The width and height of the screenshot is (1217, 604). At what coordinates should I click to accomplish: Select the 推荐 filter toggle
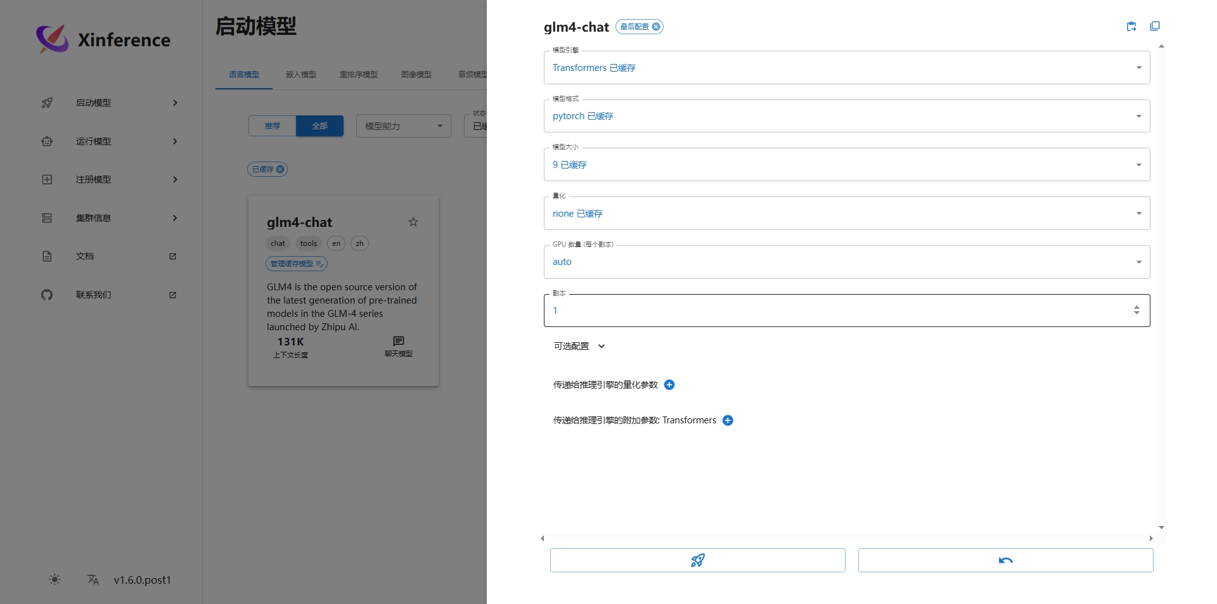pyautogui.click(x=273, y=126)
